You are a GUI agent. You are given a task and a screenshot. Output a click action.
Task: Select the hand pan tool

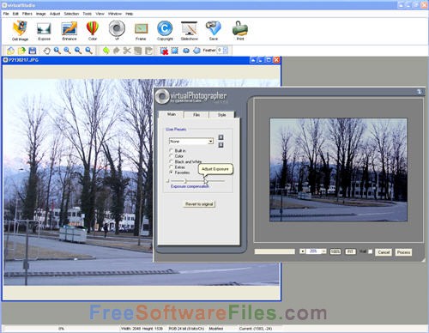pyautogui.click(x=46, y=51)
